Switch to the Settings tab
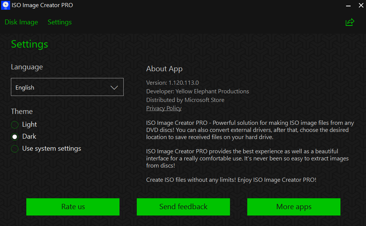This screenshot has width=366, height=226. pyautogui.click(x=59, y=22)
